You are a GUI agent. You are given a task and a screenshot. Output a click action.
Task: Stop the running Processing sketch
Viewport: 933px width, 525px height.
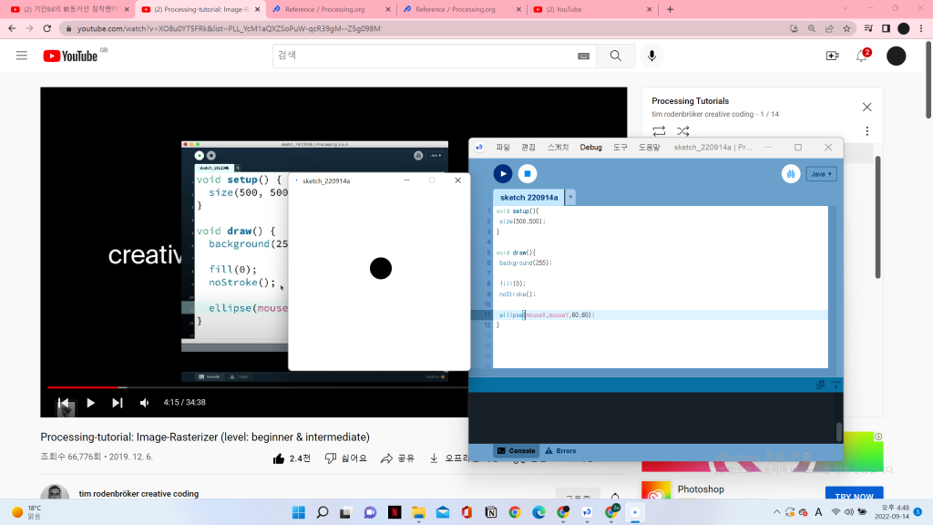528,174
